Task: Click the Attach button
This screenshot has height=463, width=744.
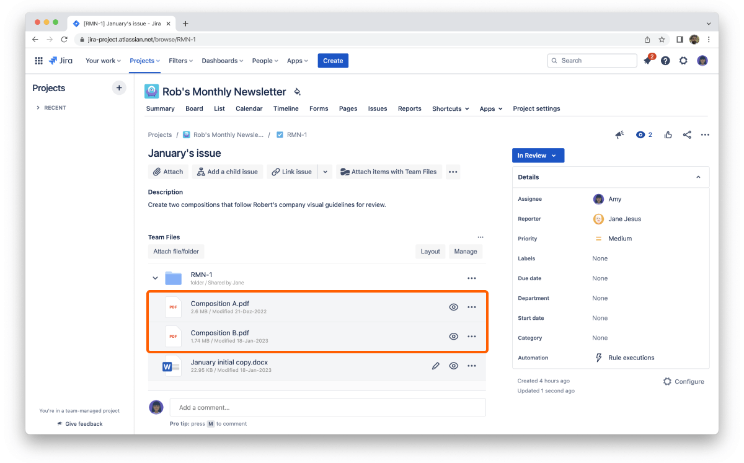Action: tap(168, 172)
